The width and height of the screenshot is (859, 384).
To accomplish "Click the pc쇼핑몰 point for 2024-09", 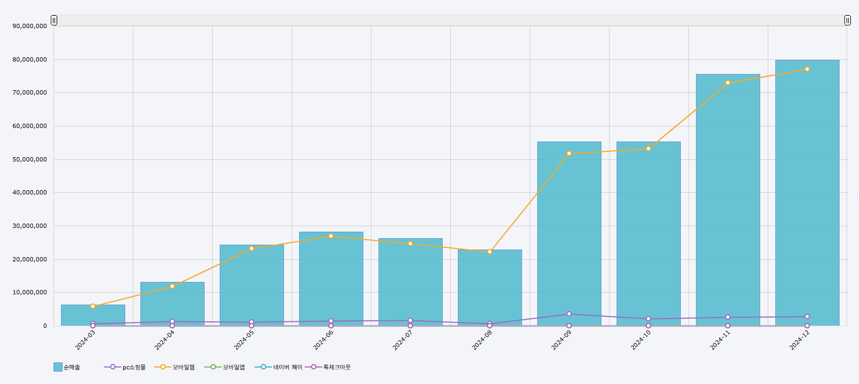I will tap(569, 314).
